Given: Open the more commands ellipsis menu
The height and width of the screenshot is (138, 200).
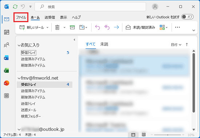Looking at the screenshot, I should pos(177,27).
